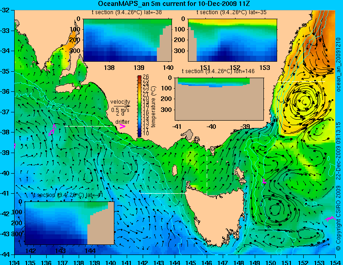The height and width of the screenshot is (265, 343).
Task: Open the lat=-35 temperature section inset
Action: coord(232,40)
